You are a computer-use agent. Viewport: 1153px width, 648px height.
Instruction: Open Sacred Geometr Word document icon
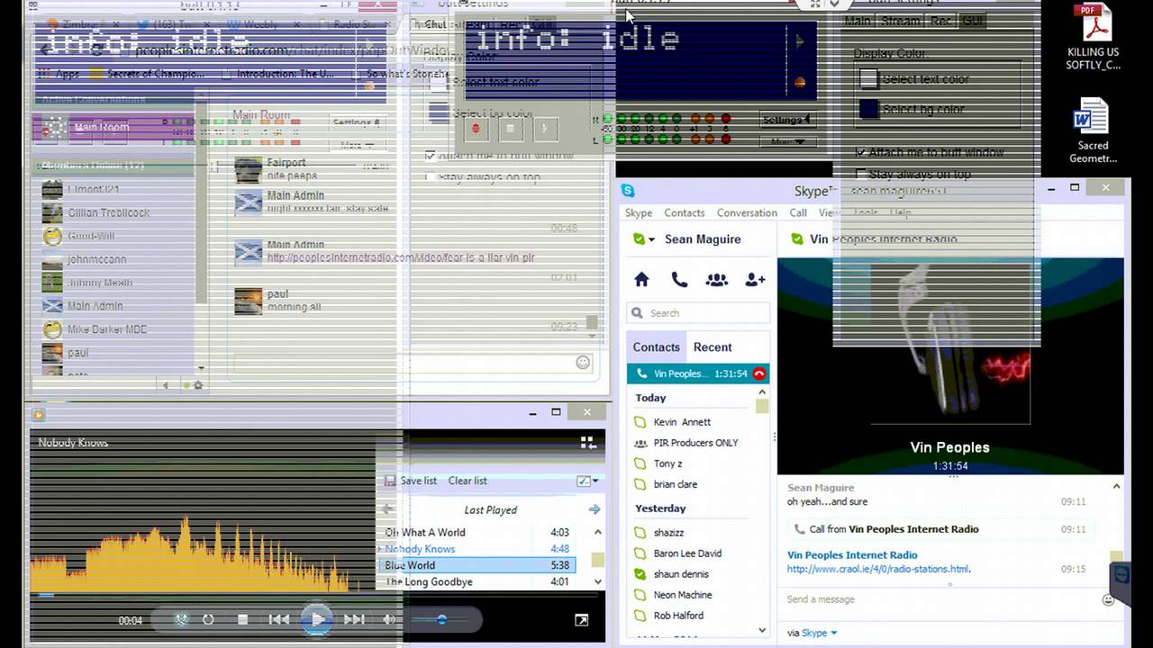(1093, 131)
